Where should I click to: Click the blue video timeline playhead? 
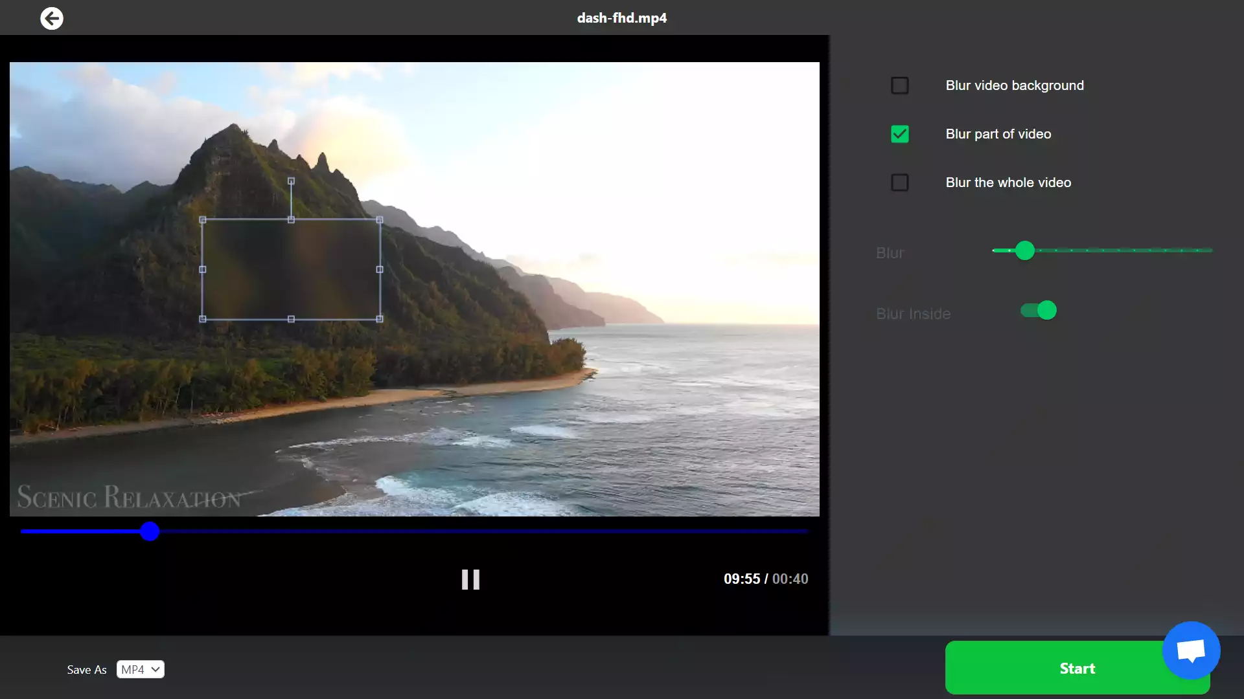150,531
